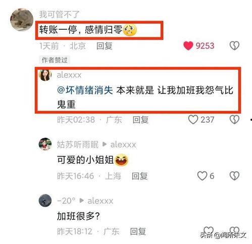Open username 我可管不了
The width and height of the screenshot is (252, 244).
pos(59,14)
